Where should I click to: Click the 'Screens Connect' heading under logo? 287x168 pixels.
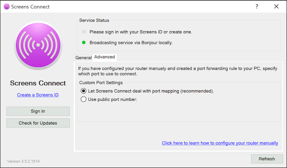(x=38, y=83)
